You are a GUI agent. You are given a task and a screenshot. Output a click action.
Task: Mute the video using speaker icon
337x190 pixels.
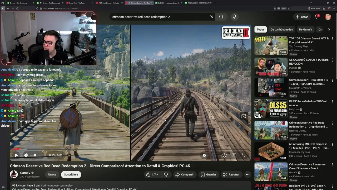[x=26, y=155]
